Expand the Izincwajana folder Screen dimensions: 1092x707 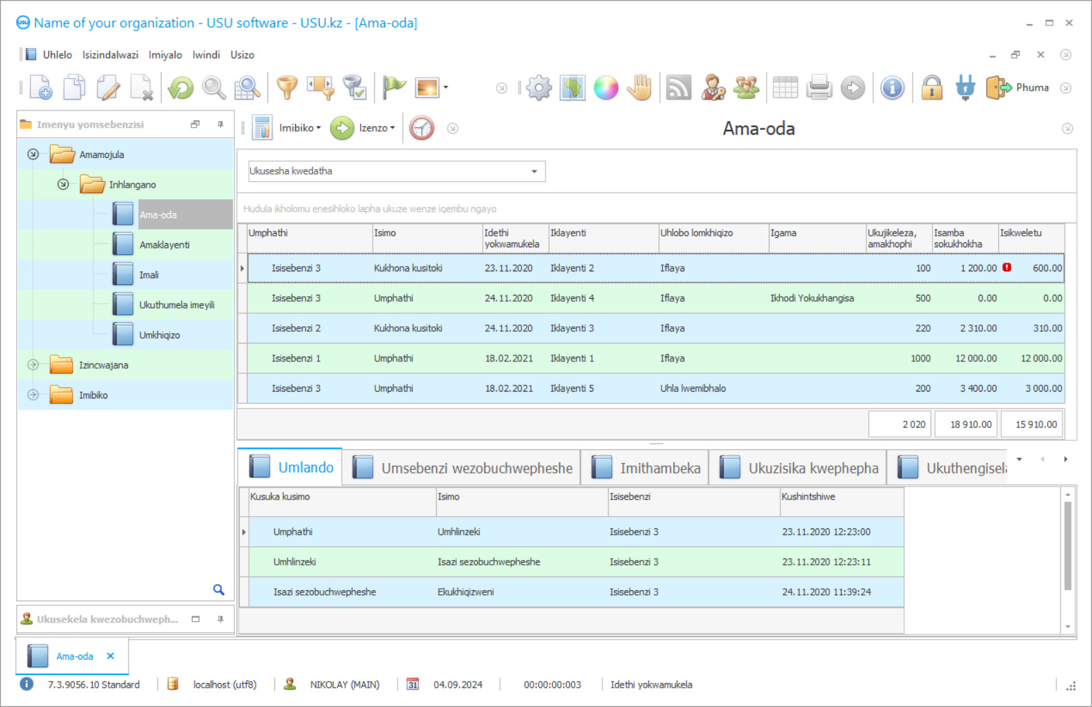(33, 365)
